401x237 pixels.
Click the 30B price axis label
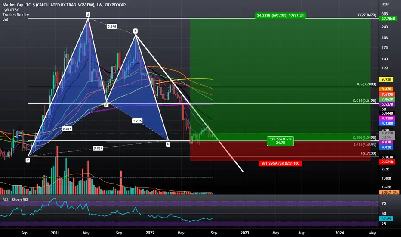[x=385, y=14]
